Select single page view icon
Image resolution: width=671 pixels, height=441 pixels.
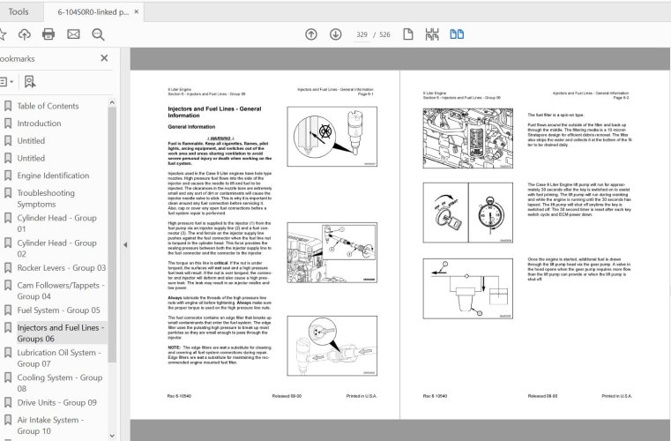(x=408, y=34)
